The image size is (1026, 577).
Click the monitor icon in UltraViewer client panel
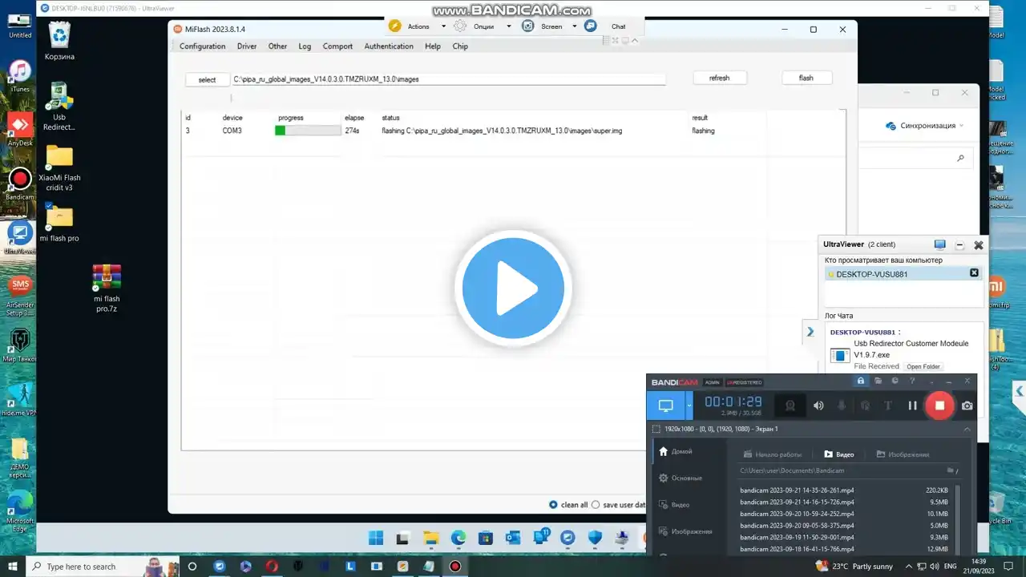pos(940,244)
